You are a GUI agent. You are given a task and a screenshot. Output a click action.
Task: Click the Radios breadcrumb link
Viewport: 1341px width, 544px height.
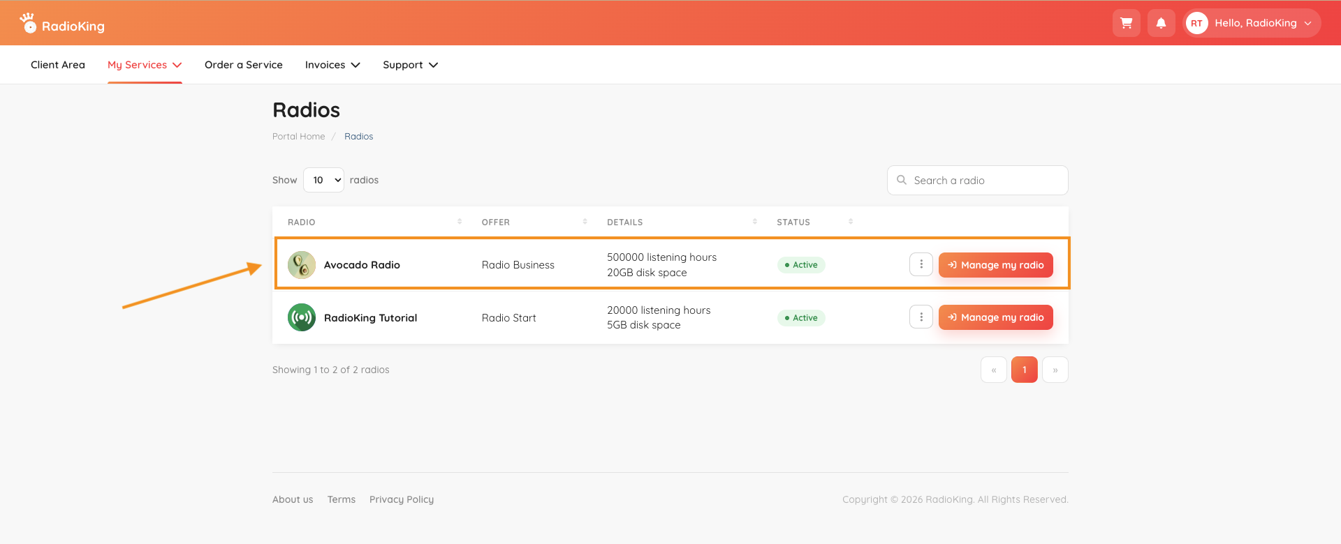point(359,137)
